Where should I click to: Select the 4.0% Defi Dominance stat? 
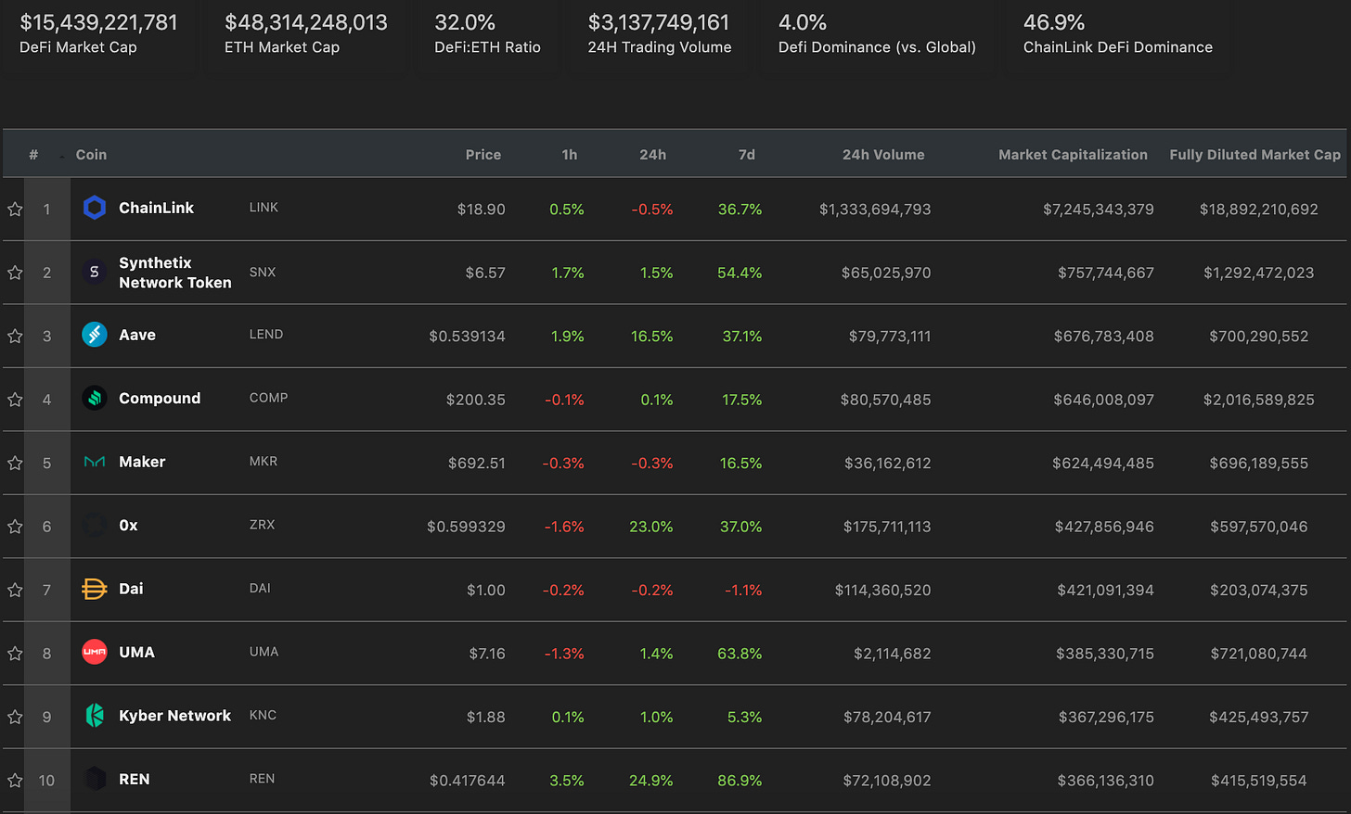[x=877, y=33]
